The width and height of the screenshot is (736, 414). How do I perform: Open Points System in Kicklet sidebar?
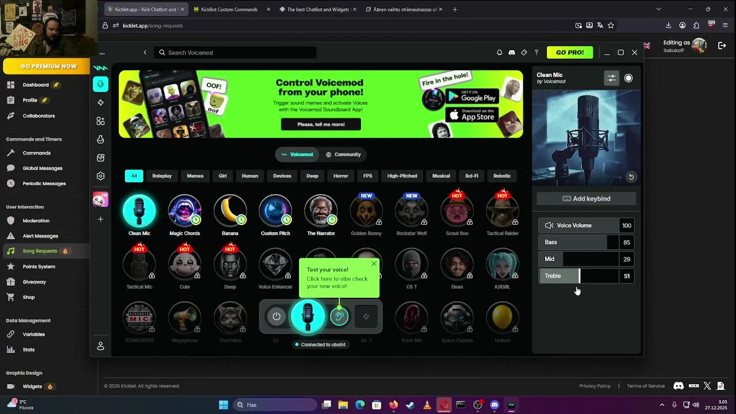(39, 266)
